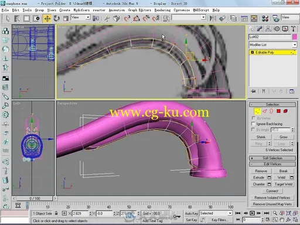This screenshot has width=300, height=225.
Task: Select Polygon sub-object level icon
Action: click(x=278, y=111)
